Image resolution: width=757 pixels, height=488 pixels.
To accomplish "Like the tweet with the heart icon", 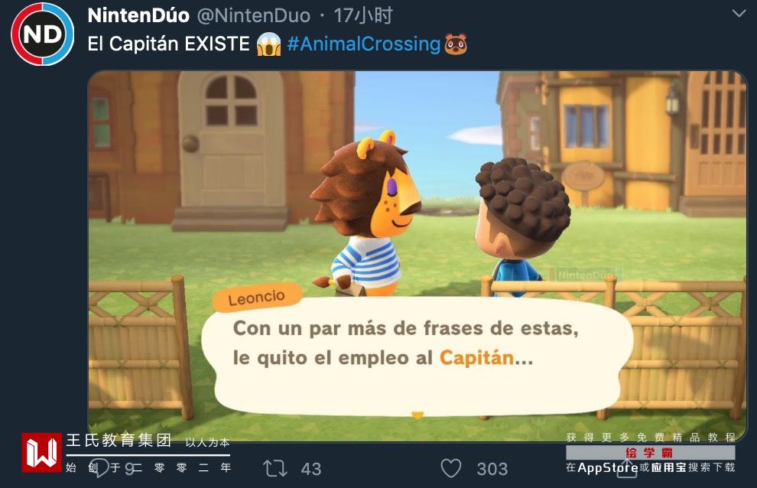I will [x=451, y=468].
